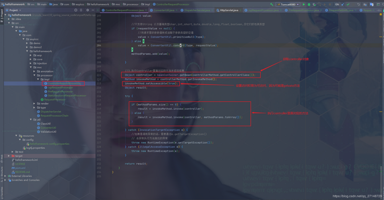The height and width of the screenshot is (200, 384).
Task: Click the impl breadcrumb in navigation bar
Action: pos(146,4)
